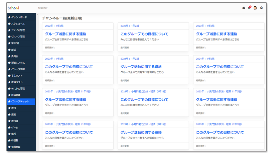Open グループ活動に関する連絡 under 政治・経済（2年1組）
This screenshot has height=155, width=274.
point(141,133)
